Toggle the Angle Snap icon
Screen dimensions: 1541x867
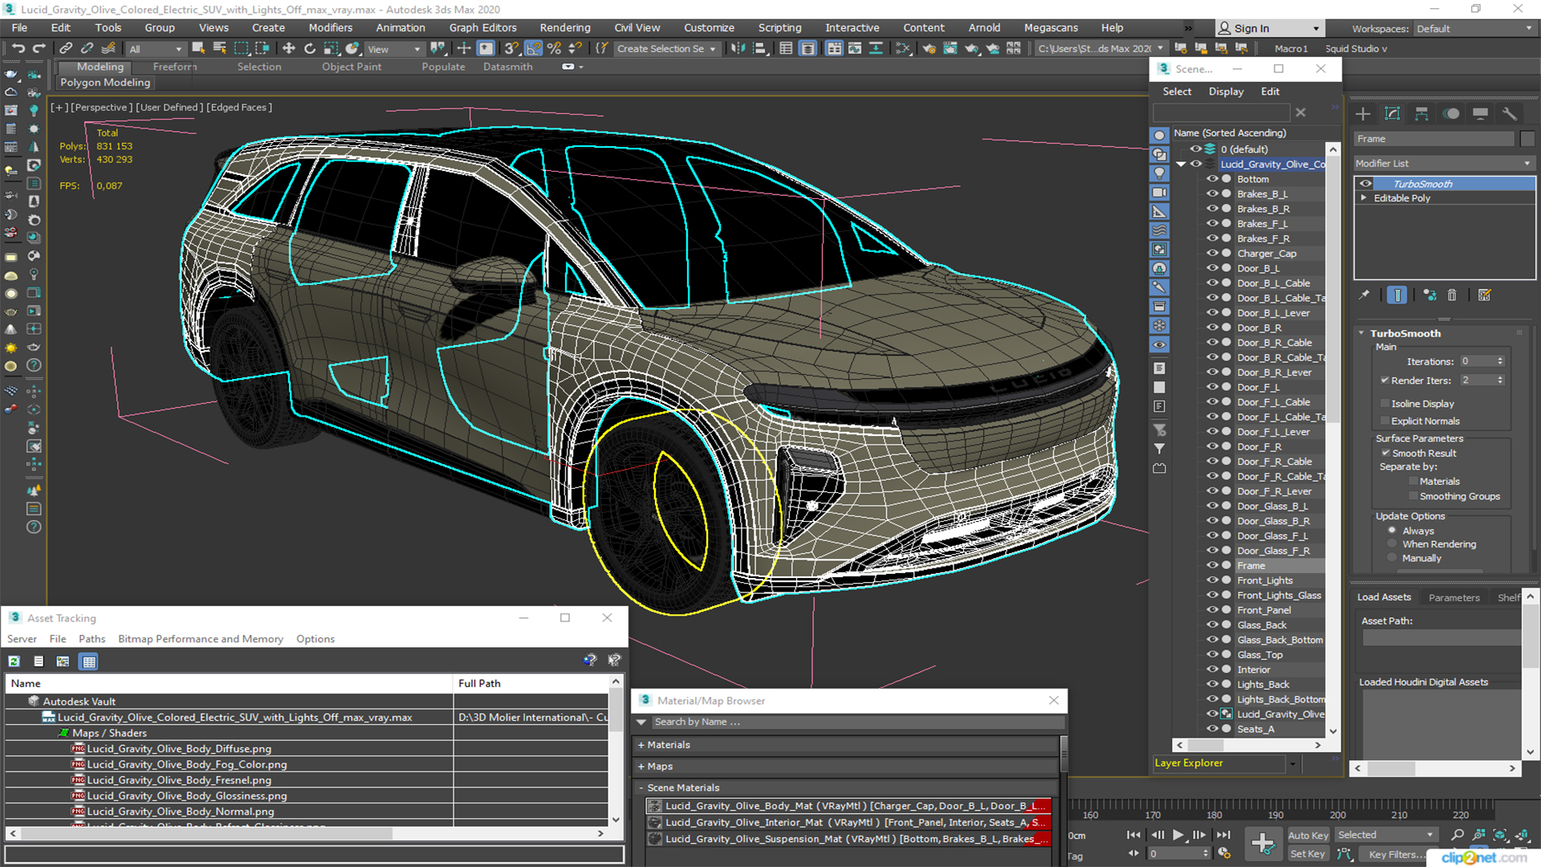[x=533, y=49]
